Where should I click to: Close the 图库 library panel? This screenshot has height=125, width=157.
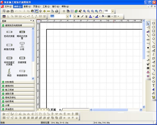pyautogui.click(x=33, y=21)
